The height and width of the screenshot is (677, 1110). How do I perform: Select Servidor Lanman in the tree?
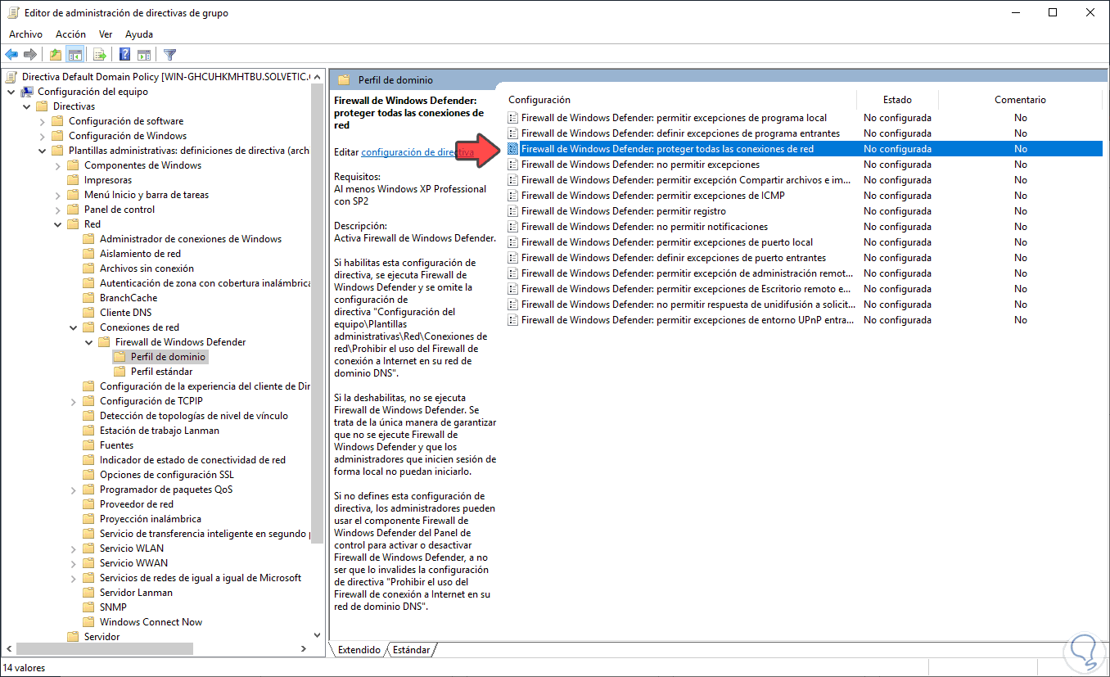(136, 593)
